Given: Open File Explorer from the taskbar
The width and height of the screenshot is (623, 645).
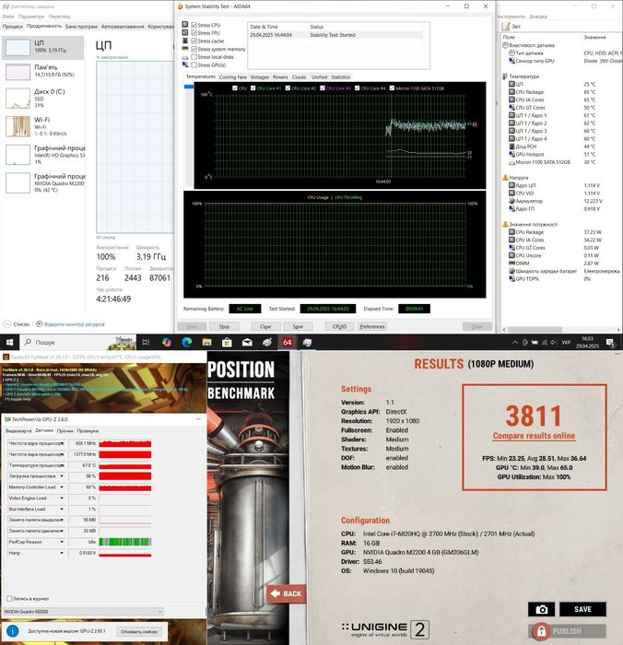Looking at the screenshot, I should click(206, 342).
